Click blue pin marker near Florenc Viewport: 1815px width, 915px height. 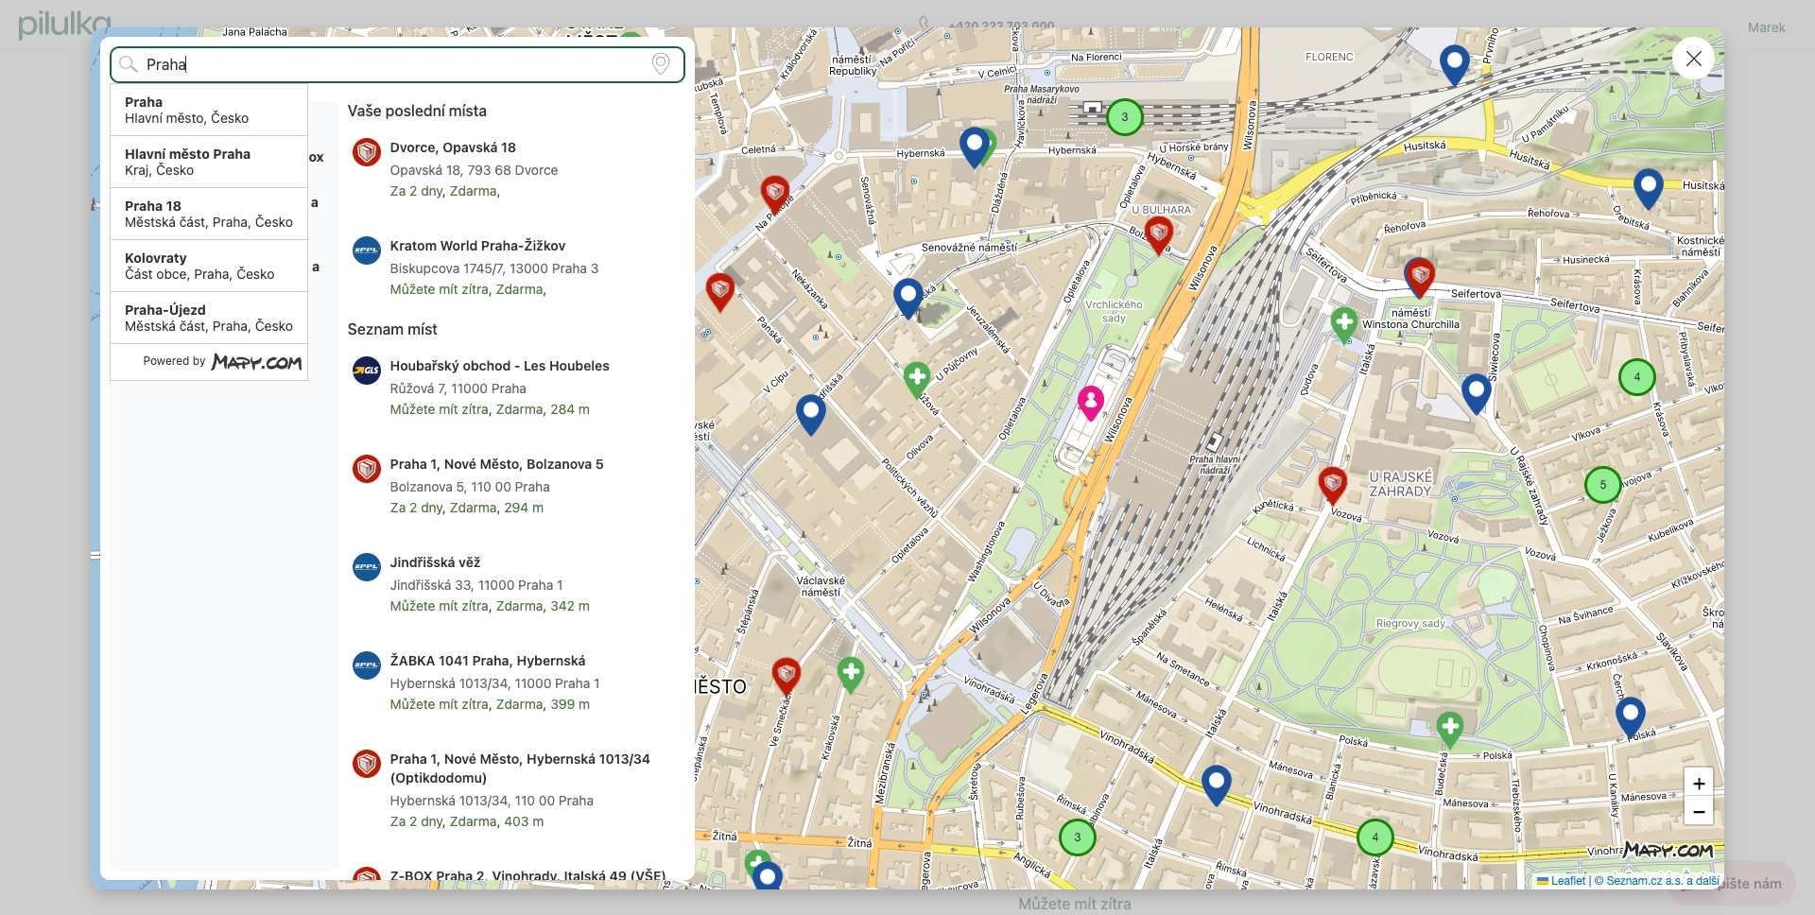coord(1454,63)
